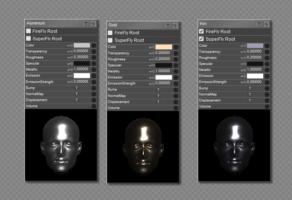This screenshot has width=292, height=200.
Task: Click the Iron Displacement question mark value
Action: 250,100
